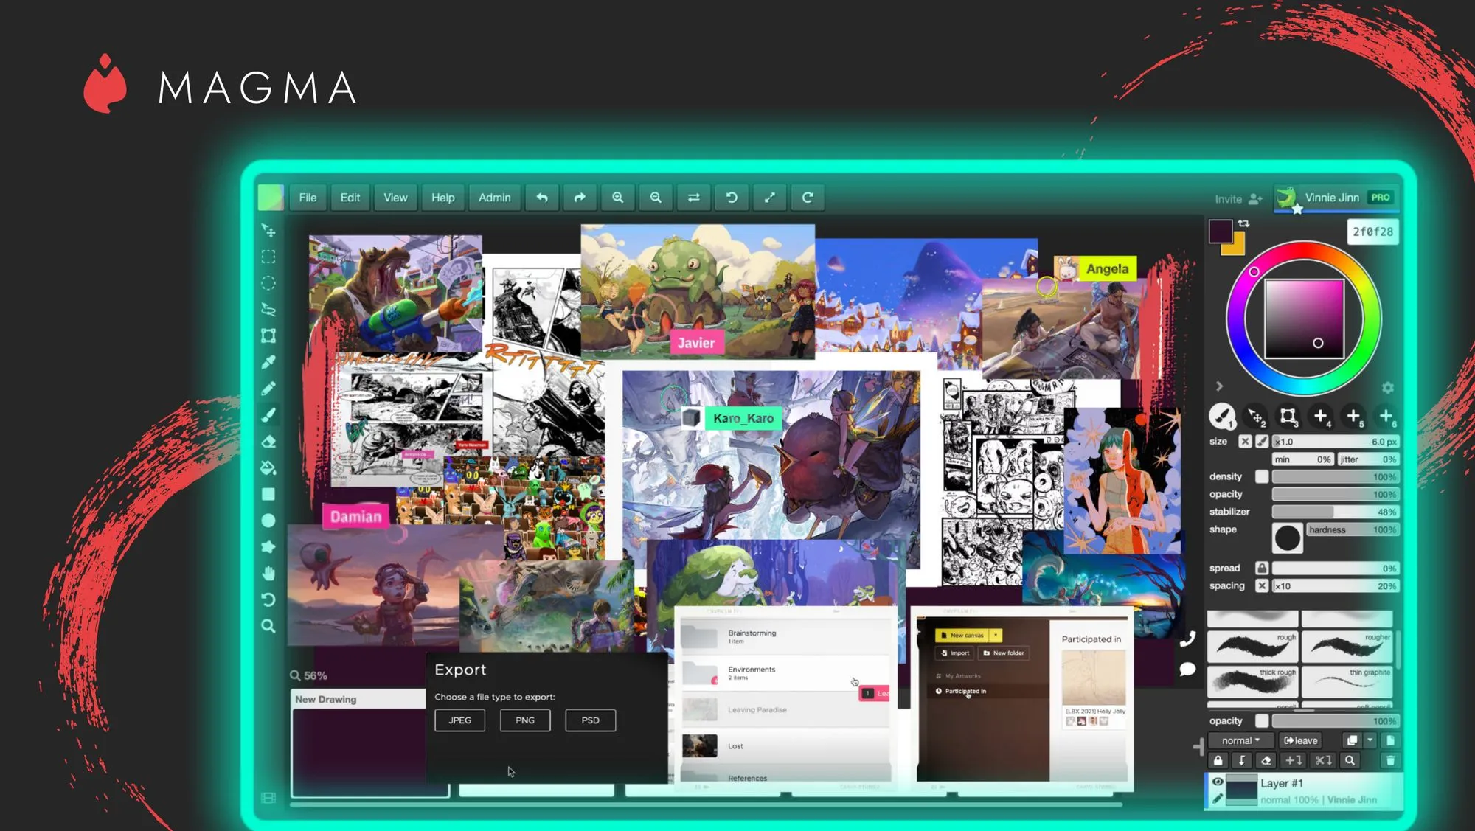Image resolution: width=1475 pixels, height=831 pixels.
Task: Select the thick rough brush preset
Action: pos(1252,682)
